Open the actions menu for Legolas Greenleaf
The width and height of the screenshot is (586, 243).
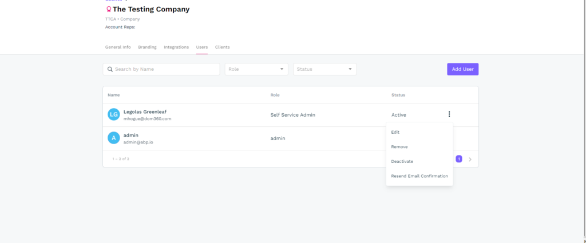(x=449, y=114)
